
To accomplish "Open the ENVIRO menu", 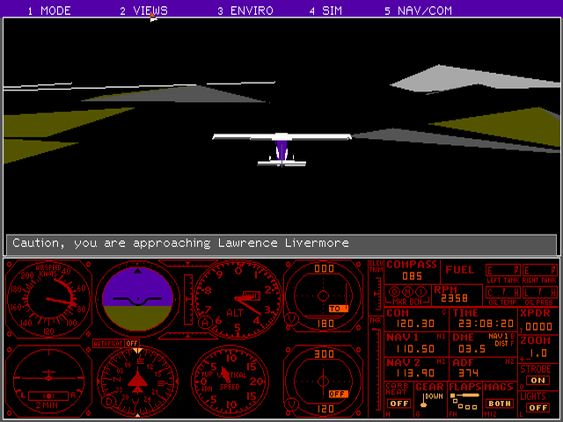I will pos(245,11).
